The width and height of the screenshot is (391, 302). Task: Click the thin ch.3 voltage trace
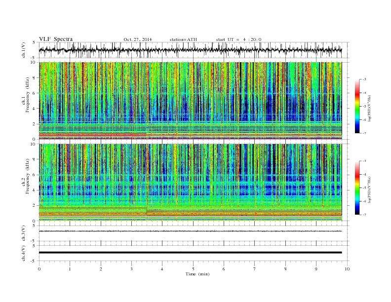point(190,231)
